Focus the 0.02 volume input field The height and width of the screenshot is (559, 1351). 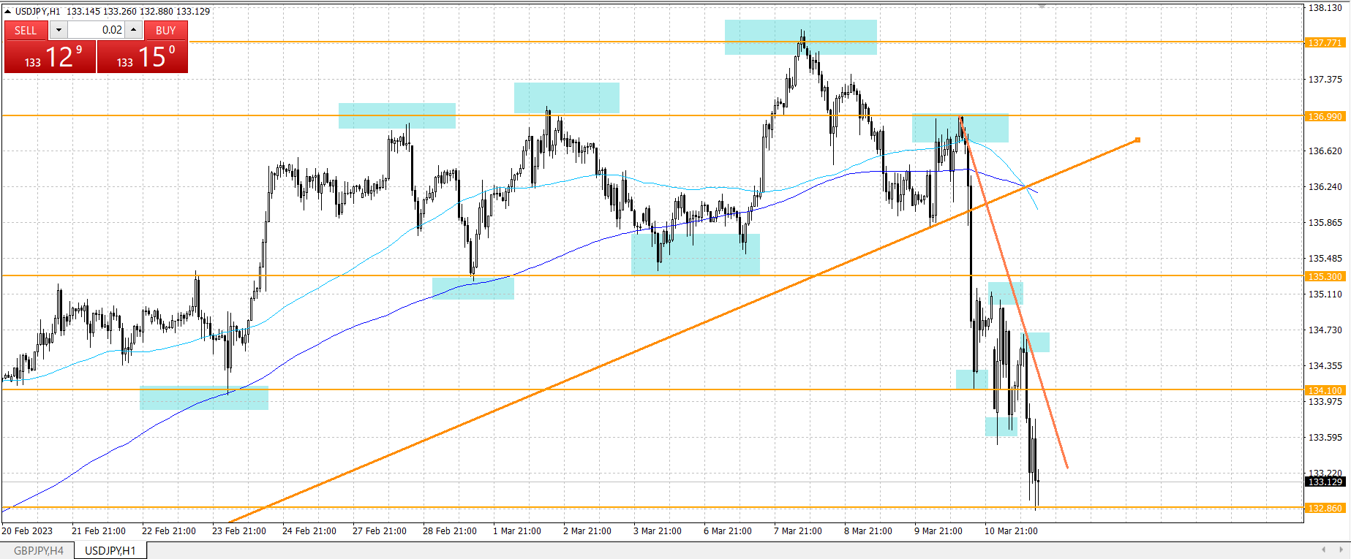(x=96, y=30)
